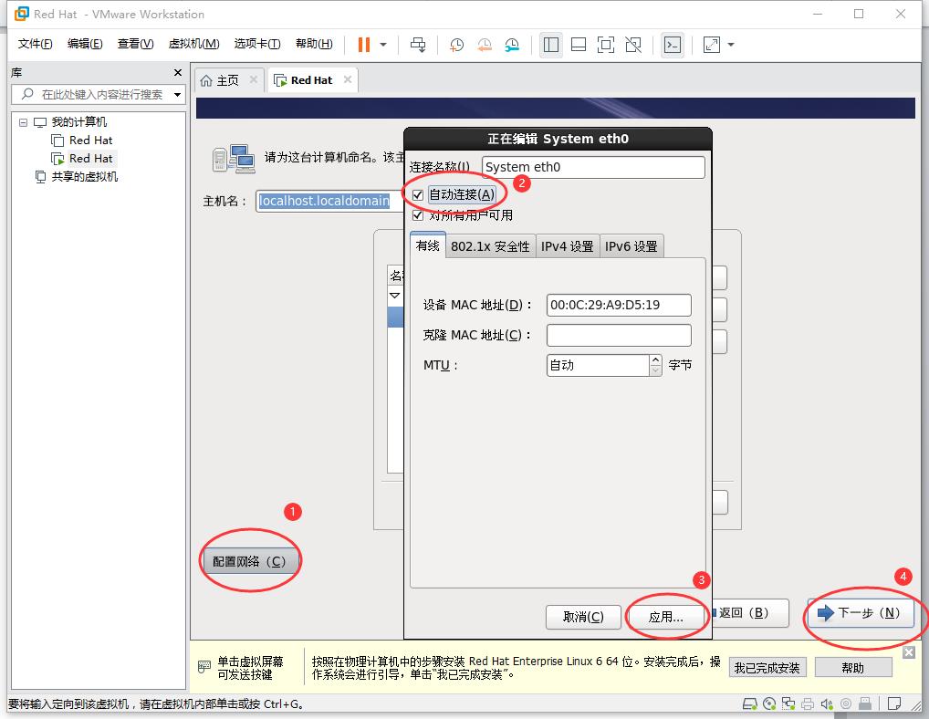929x719 pixels.
Task: Click the printer status icon
Action: 808,703
